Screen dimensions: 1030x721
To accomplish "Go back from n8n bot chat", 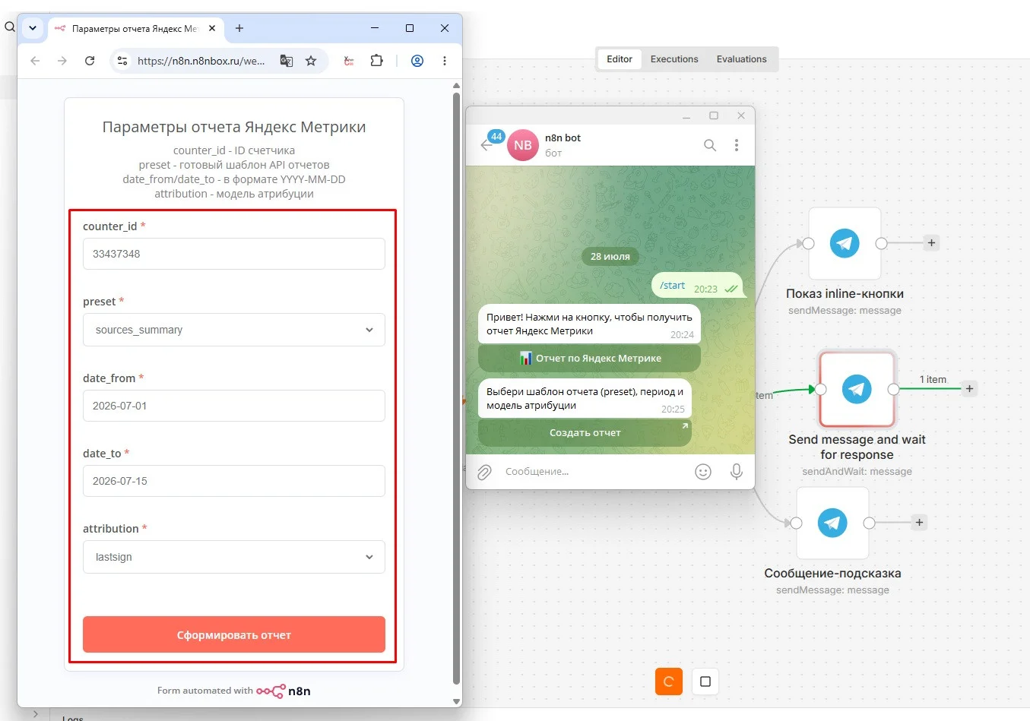I will point(487,145).
